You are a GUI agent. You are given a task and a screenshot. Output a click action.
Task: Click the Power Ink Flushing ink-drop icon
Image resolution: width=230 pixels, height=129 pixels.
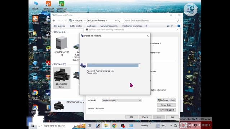coord(83,66)
